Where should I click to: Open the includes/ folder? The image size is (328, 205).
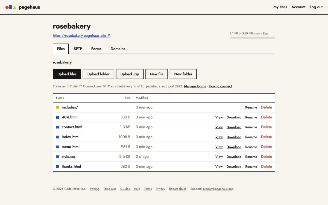(x=70, y=107)
